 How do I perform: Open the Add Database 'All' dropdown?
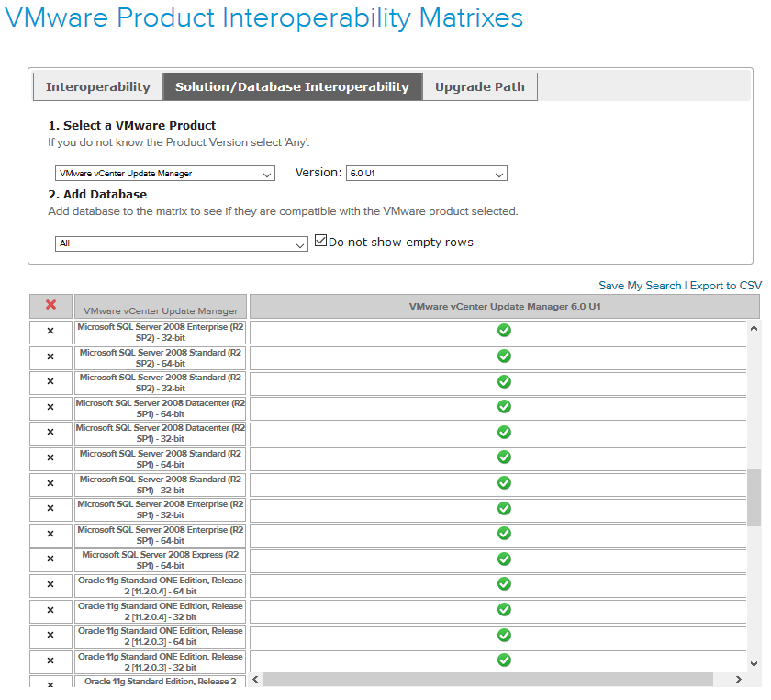click(182, 244)
